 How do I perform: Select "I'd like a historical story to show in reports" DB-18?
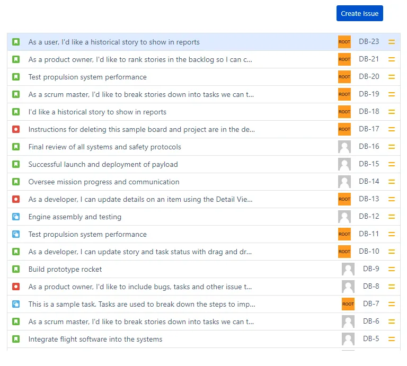[x=98, y=112]
